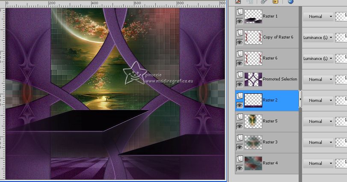Select the Raster 3 layer name

(270, 142)
